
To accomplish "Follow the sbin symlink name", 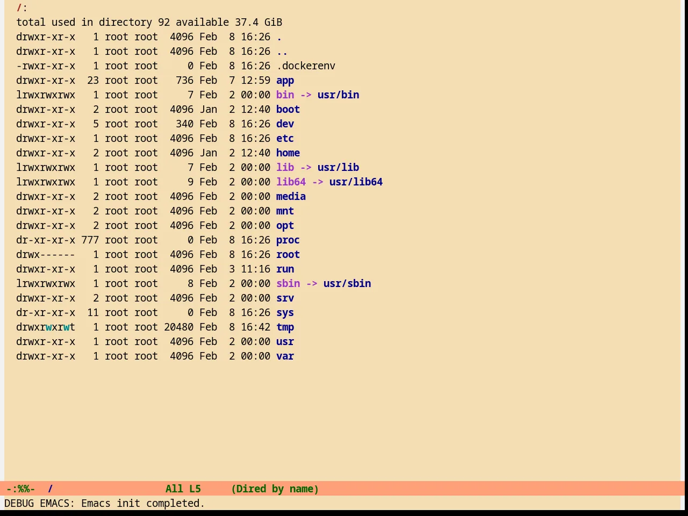I will pos(288,284).
